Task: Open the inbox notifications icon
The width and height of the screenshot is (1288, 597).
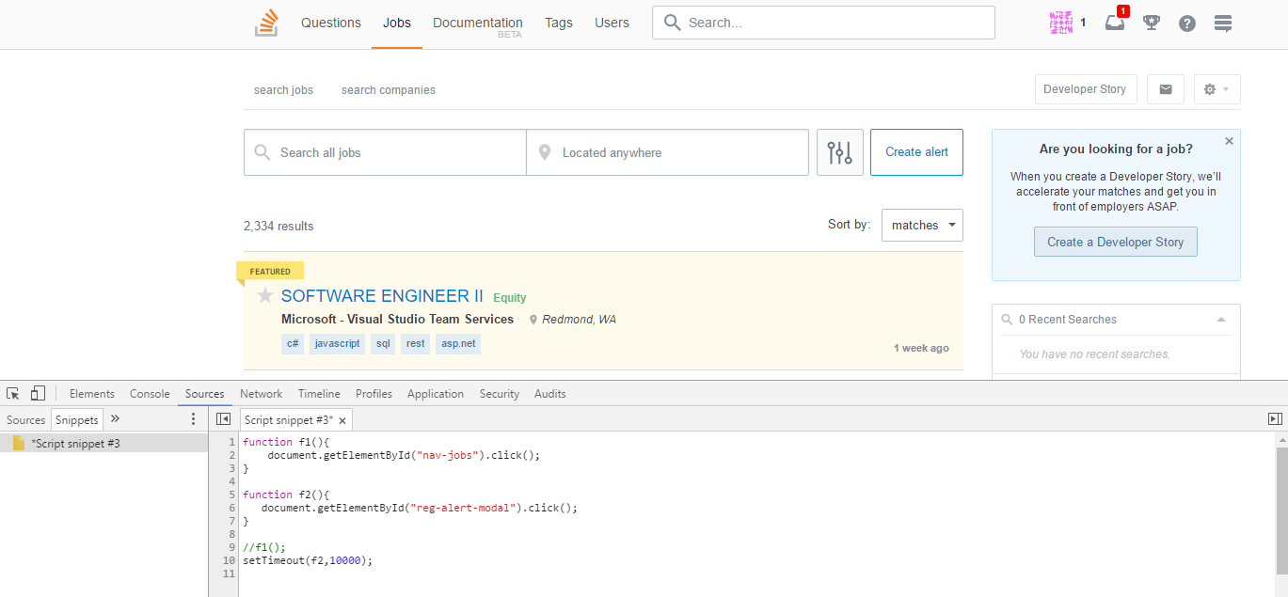Action: (1115, 23)
